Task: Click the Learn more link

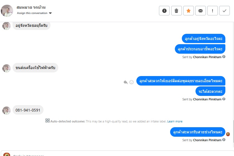Action: point(175,121)
